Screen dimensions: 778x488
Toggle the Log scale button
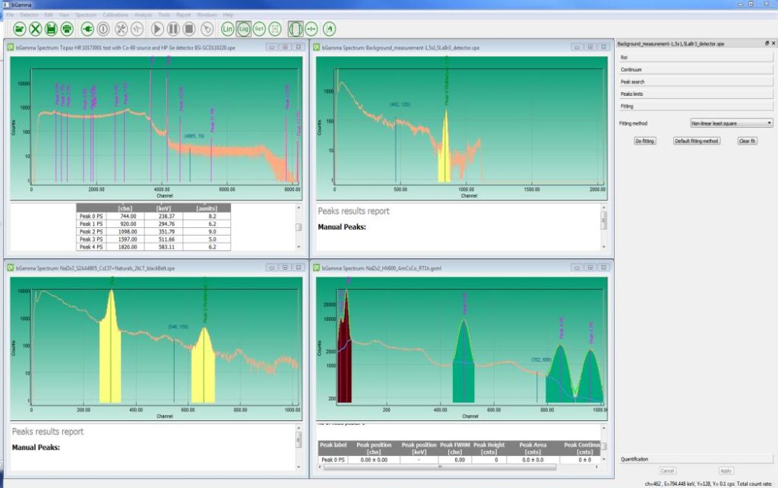(x=243, y=29)
